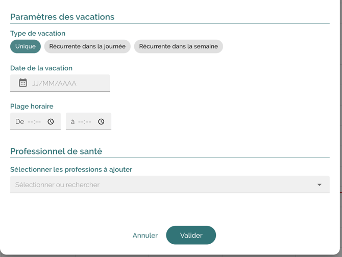Select the Unique vacation type

(26, 46)
